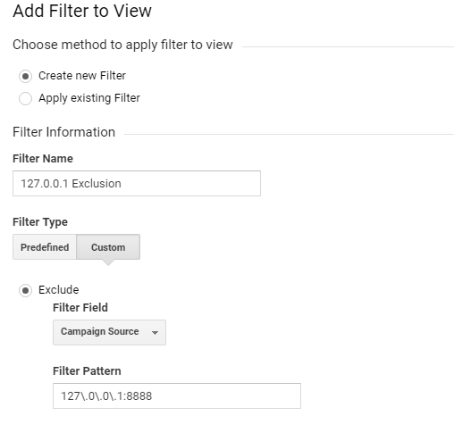Open the Campaign Source filter field dropdown
Image resolution: width=454 pixels, height=424 pixels.
[109, 332]
